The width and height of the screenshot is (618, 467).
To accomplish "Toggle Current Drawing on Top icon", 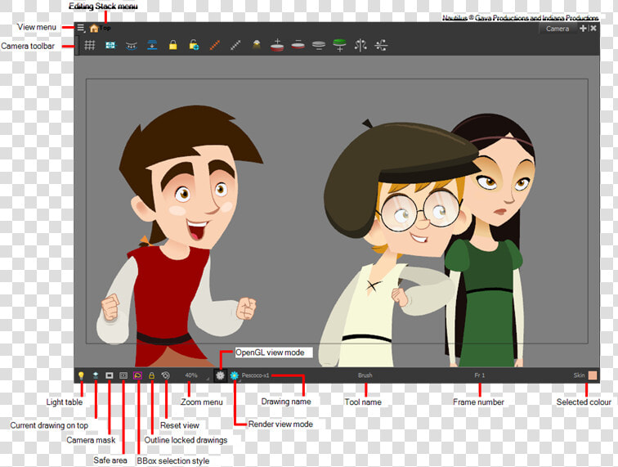I will pyautogui.click(x=96, y=375).
